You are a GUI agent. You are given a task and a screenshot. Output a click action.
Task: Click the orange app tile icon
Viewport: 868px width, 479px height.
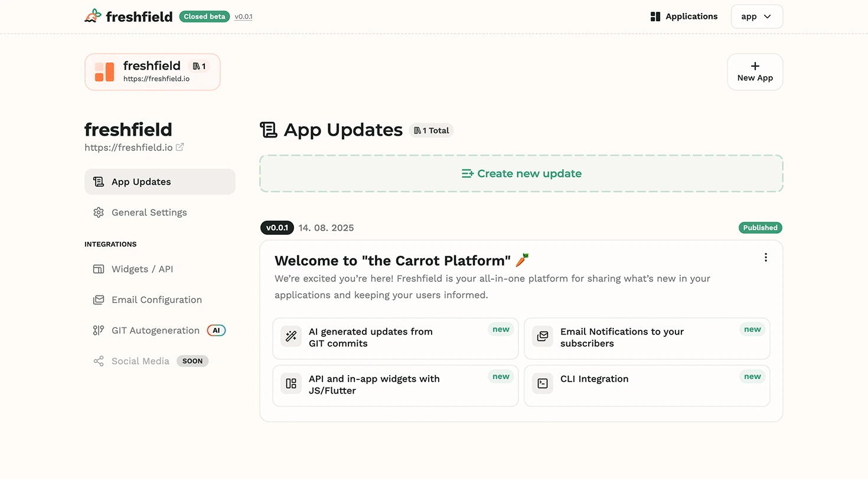coord(105,72)
